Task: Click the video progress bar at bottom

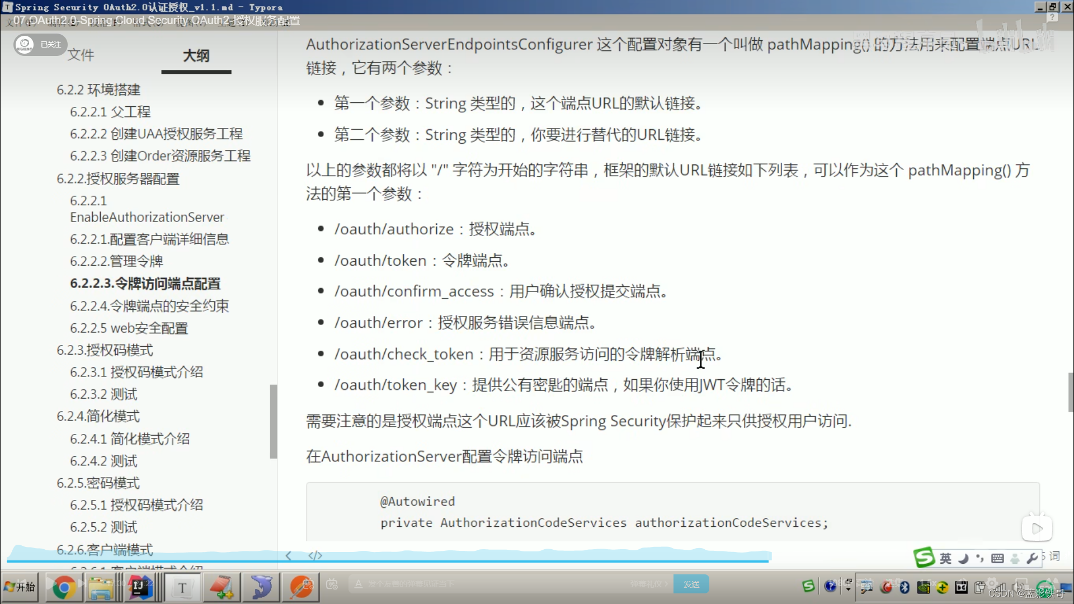Action: tap(388, 560)
